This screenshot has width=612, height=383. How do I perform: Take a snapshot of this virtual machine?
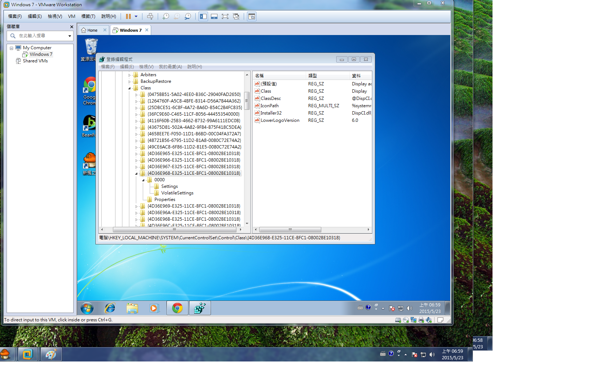166,16
